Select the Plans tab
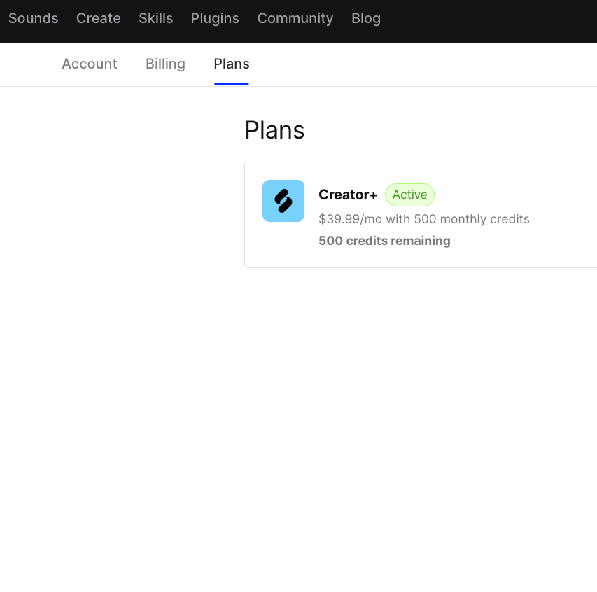The image size is (597, 592). (232, 64)
